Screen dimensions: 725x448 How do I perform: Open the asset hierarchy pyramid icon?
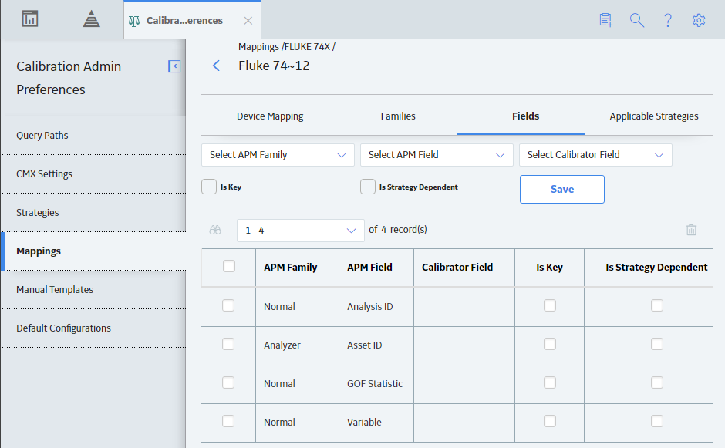pyautogui.click(x=92, y=19)
